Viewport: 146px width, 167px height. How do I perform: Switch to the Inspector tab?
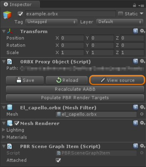pos(20,5)
